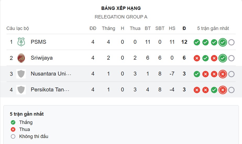Open the Persikota Tan… team link

point(50,90)
